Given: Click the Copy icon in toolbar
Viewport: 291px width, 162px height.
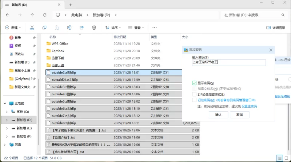Looking at the screenshot, I should 44,28.
